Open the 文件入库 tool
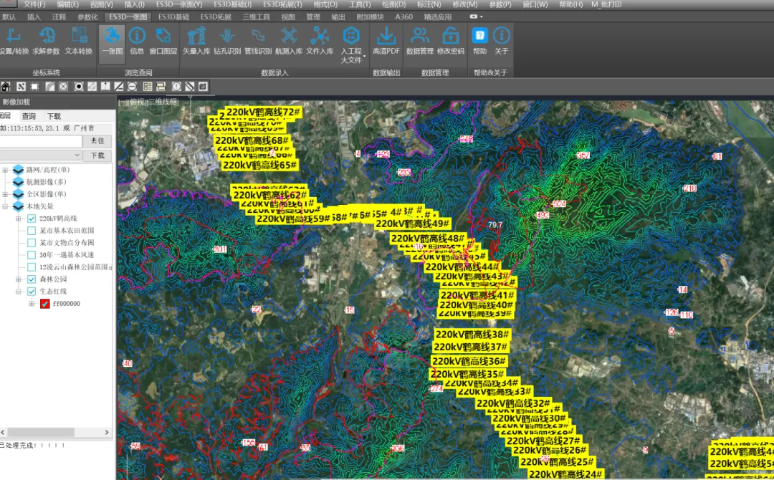The height and width of the screenshot is (480, 774). pos(320,40)
